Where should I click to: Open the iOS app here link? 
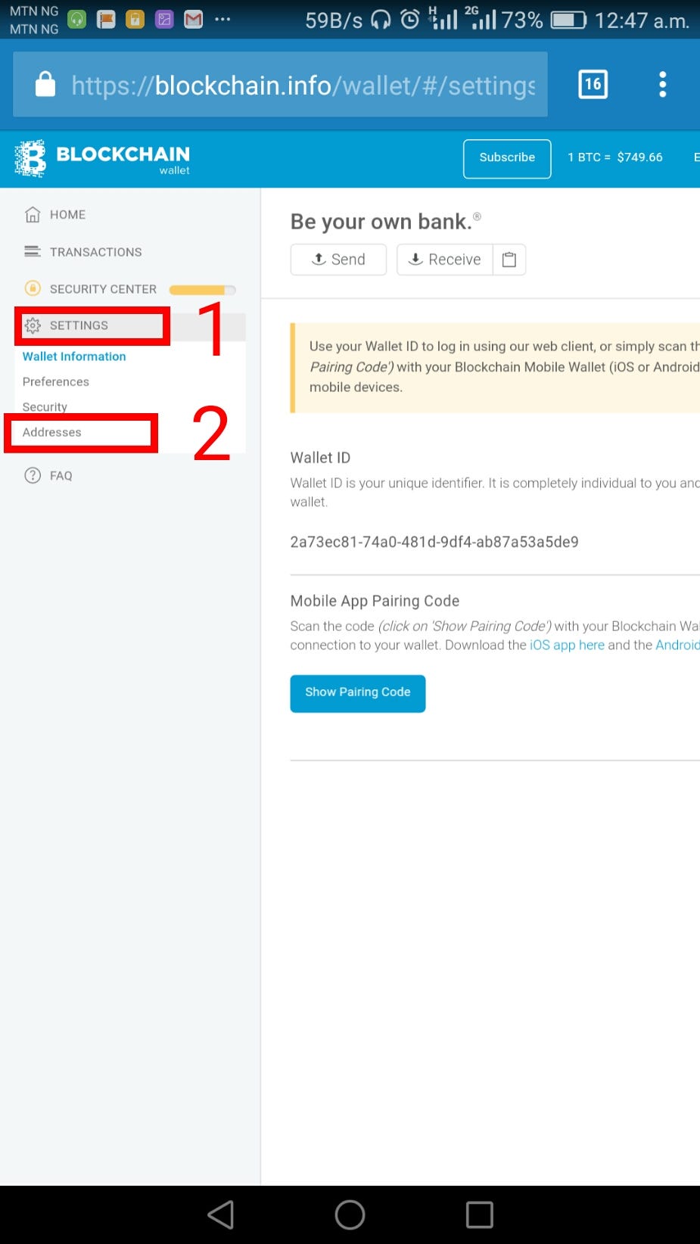(x=567, y=645)
